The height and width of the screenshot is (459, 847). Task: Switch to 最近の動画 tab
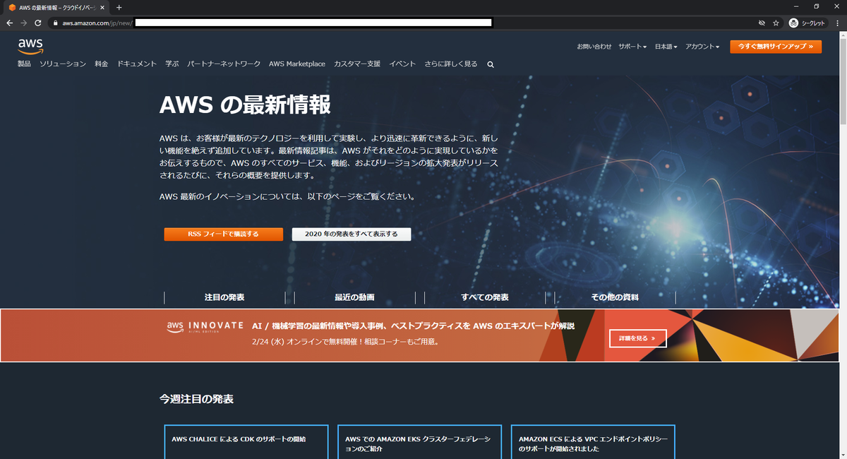[x=354, y=297]
